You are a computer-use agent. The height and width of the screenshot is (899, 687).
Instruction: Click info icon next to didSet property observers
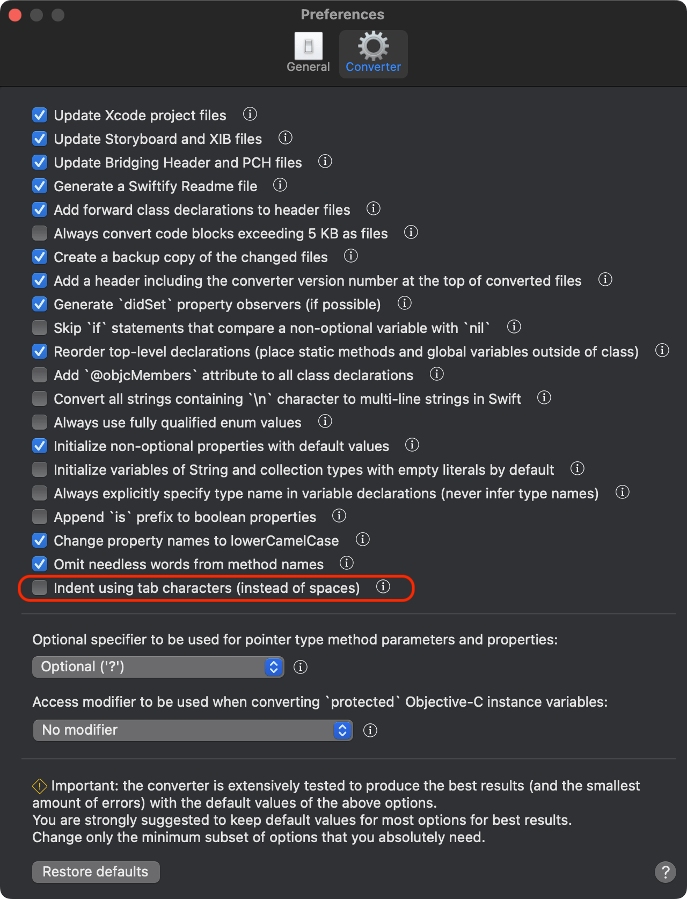(405, 303)
